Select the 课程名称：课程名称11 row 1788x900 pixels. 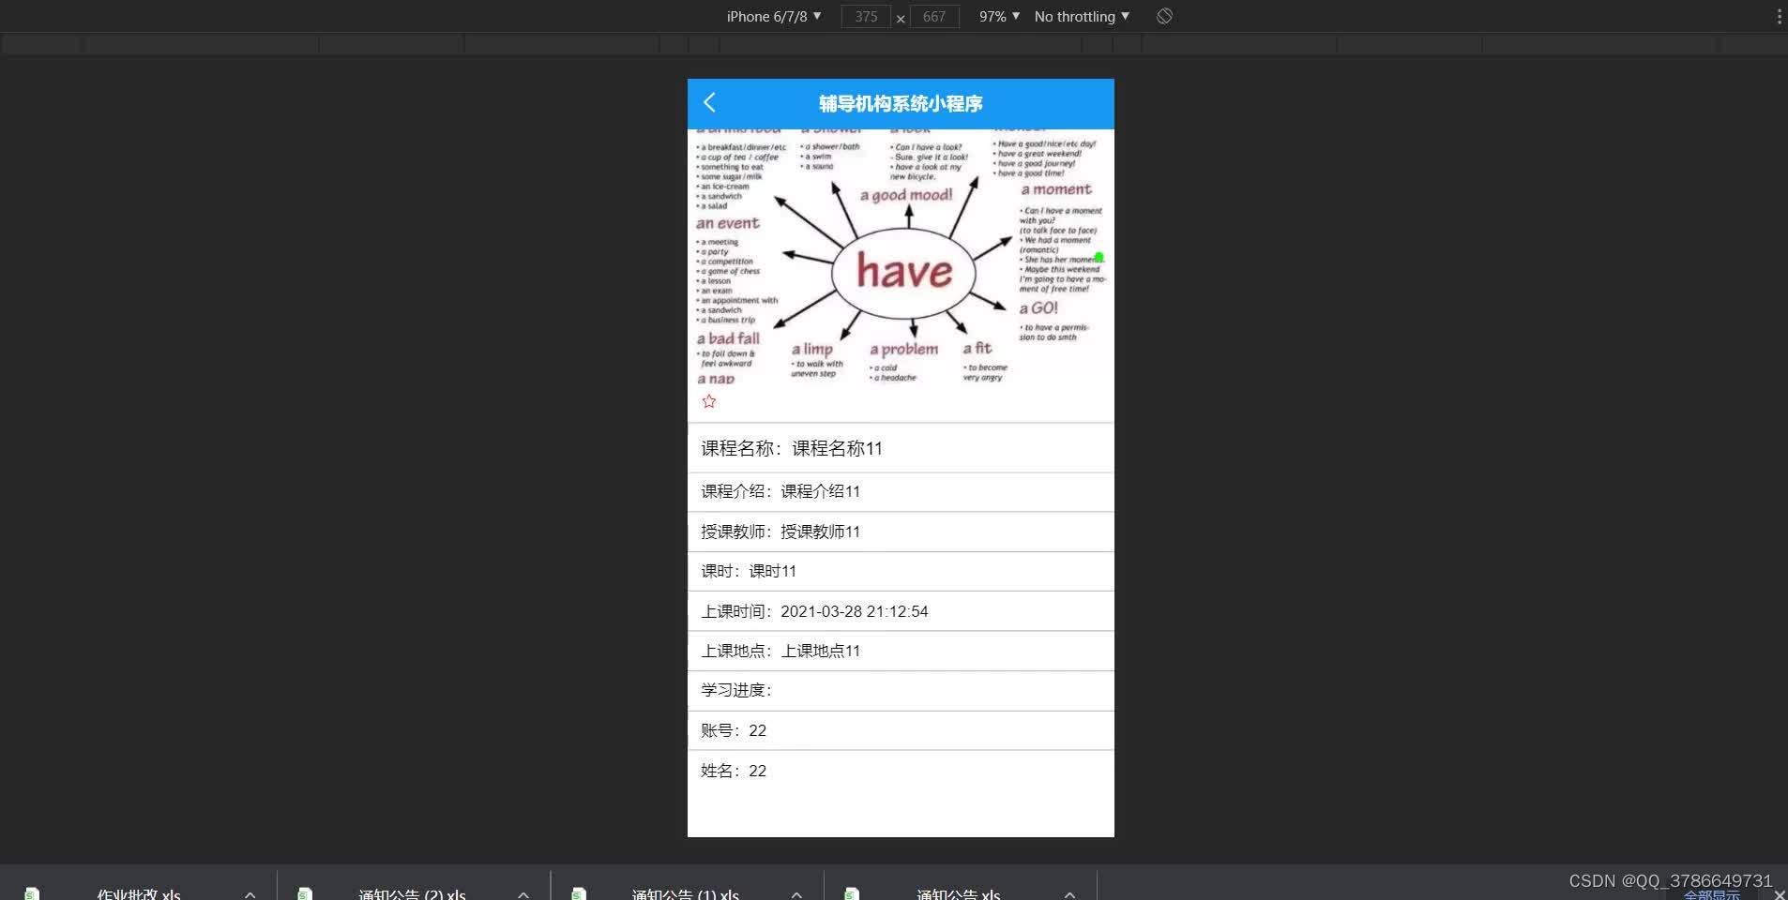901,448
